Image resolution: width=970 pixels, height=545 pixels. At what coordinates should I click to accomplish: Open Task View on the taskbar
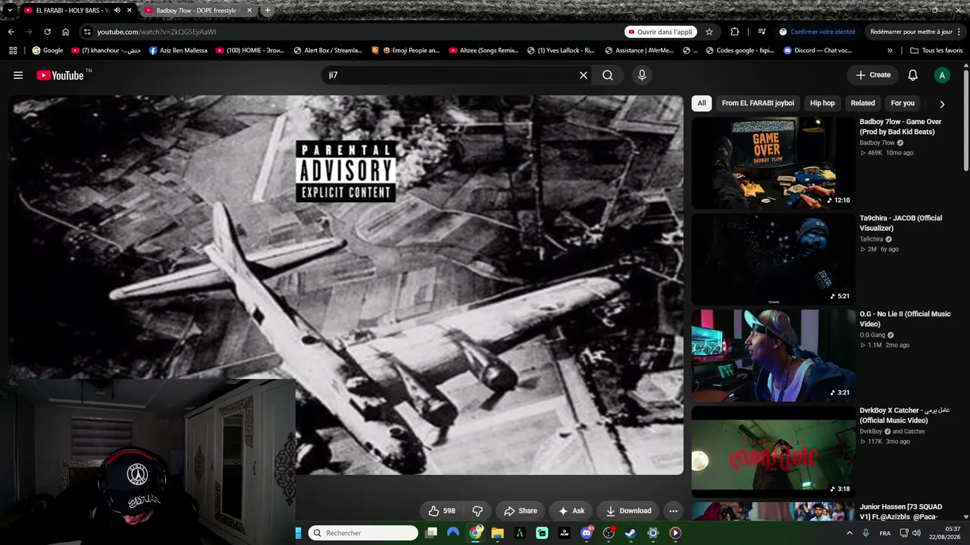pyautogui.click(x=431, y=533)
